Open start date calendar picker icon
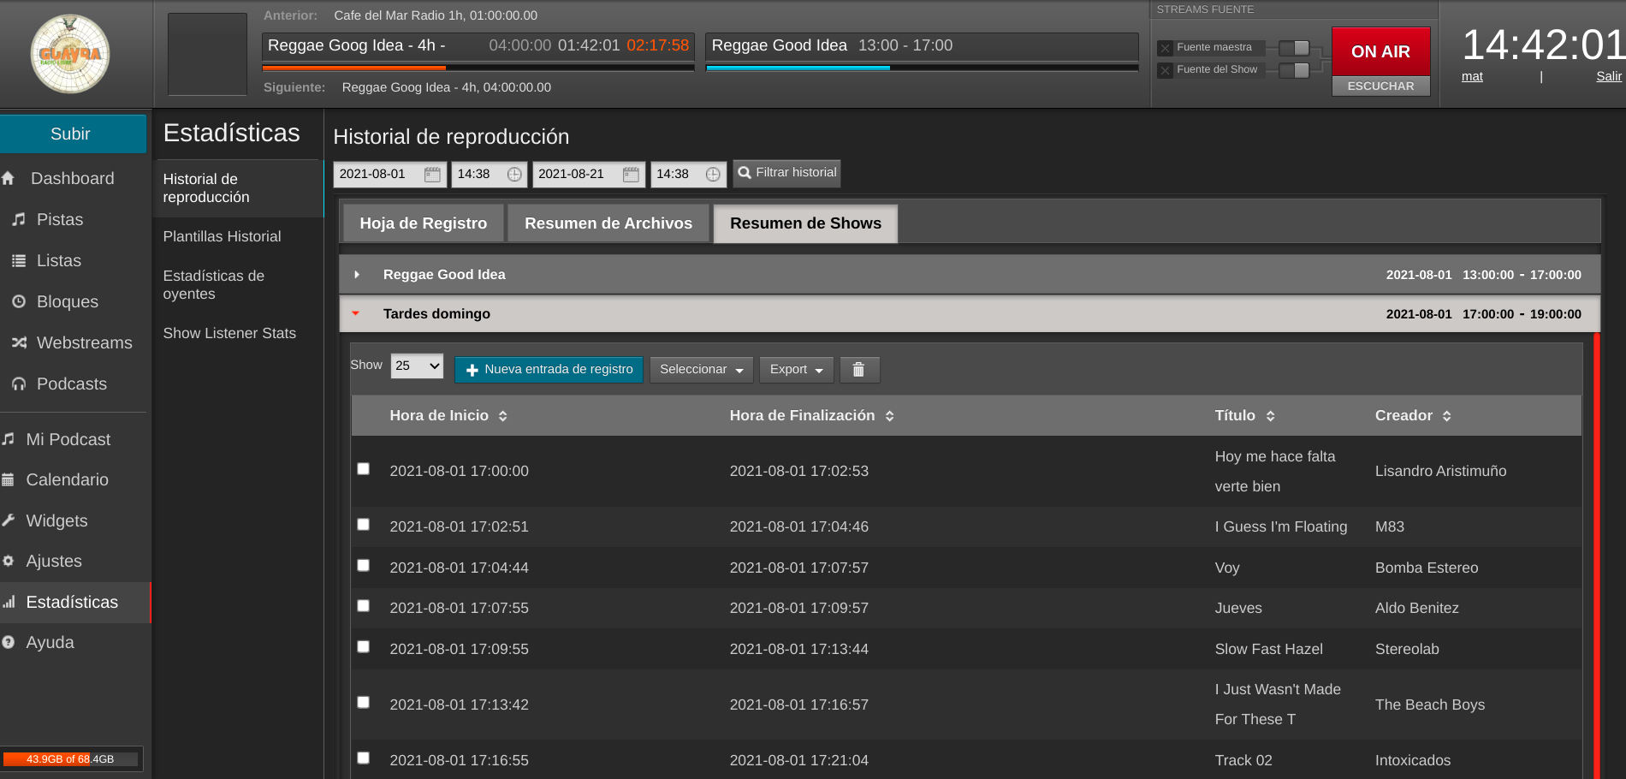The height and width of the screenshot is (779, 1626). (433, 175)
